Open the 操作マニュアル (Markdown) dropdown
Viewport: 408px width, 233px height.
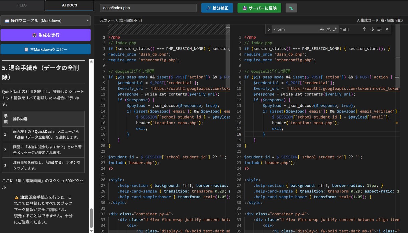coord(45,21)
